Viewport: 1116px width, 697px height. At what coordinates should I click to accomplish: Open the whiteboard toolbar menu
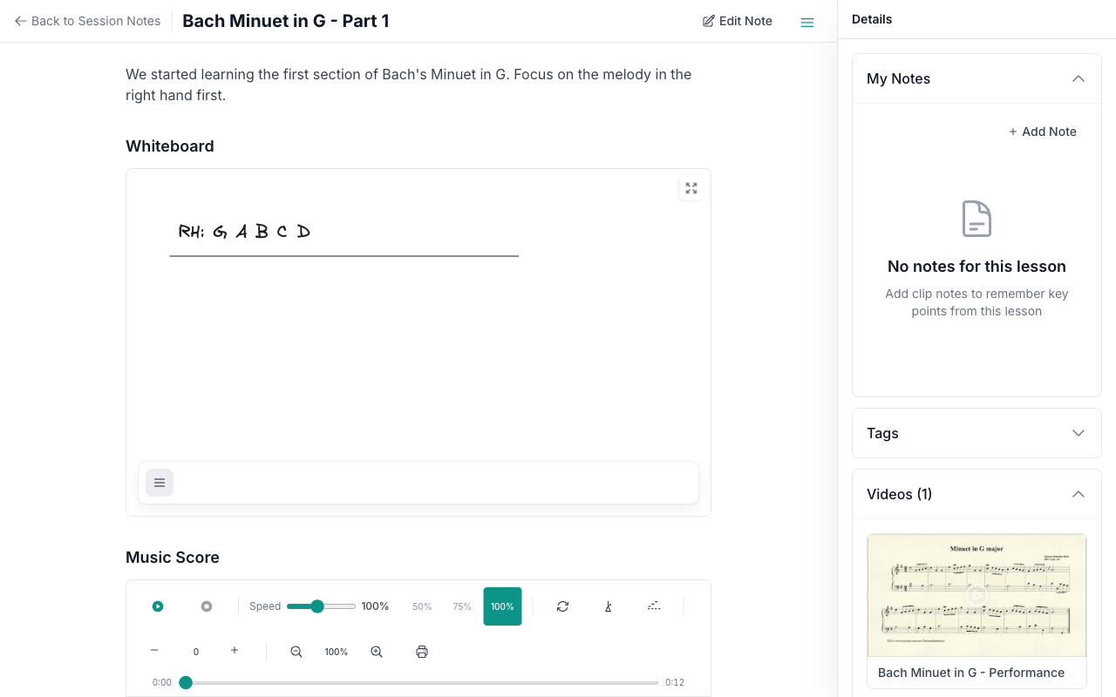point(160,483)
